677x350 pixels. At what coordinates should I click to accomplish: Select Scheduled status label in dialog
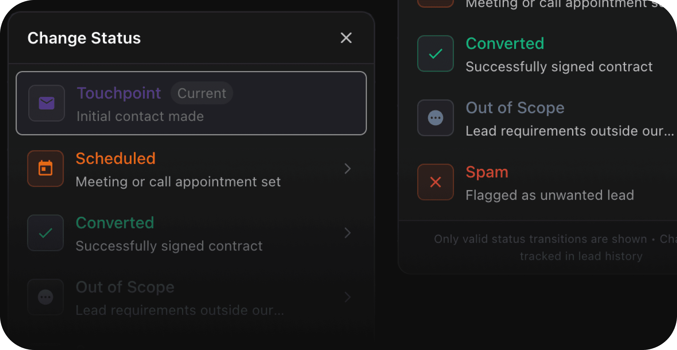[115, 158]
